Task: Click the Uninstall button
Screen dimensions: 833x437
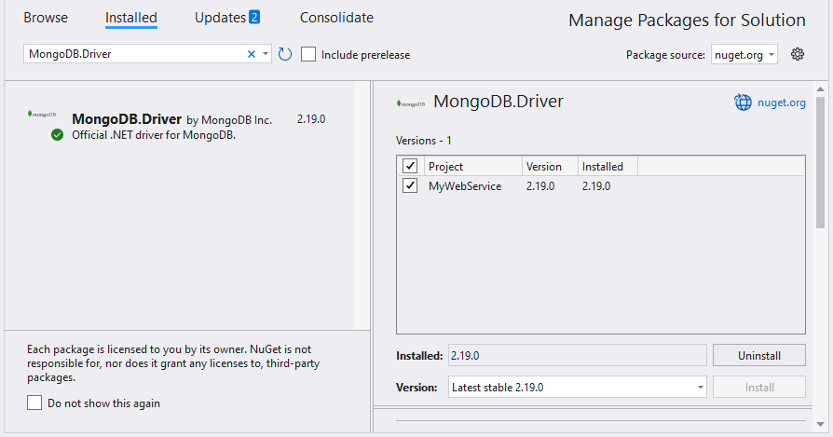Action: pos(758,356)
